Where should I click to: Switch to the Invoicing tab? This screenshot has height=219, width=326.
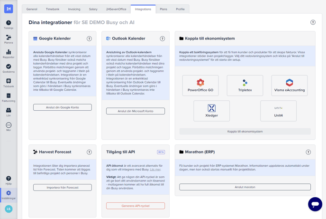[x=74, y=9]
